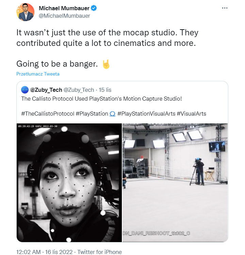Image resolution: width=245 pixels, height=255 pixels.
Task: Click the rock hand emoji in tweet
Action: pos(106,64)
